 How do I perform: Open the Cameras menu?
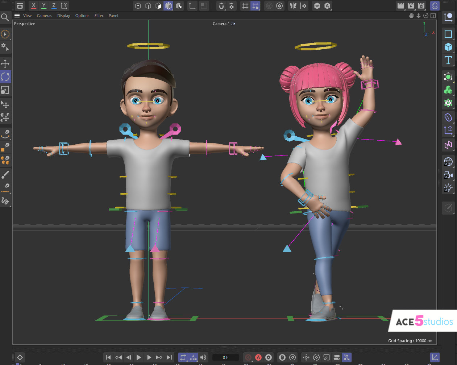pyautogui.click(x=44, y=16)
